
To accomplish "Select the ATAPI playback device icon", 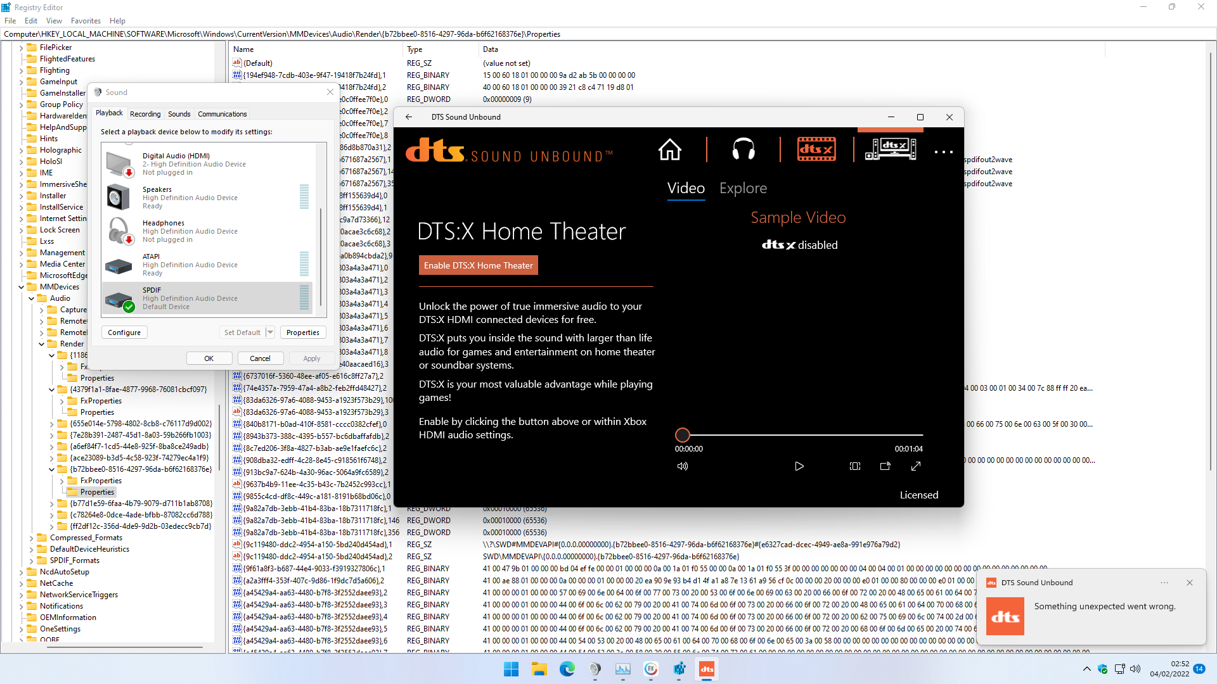I will point(118,266).
